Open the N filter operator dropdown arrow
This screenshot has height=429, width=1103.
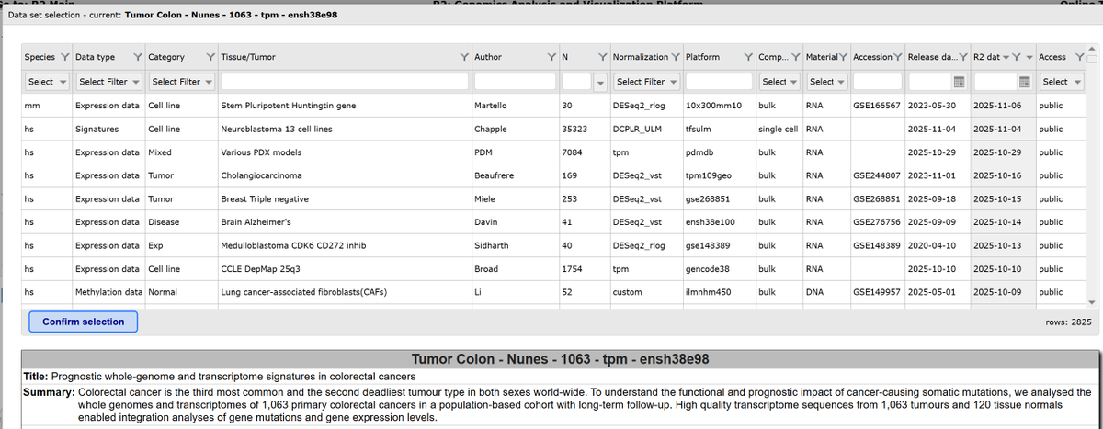point(599,82)
